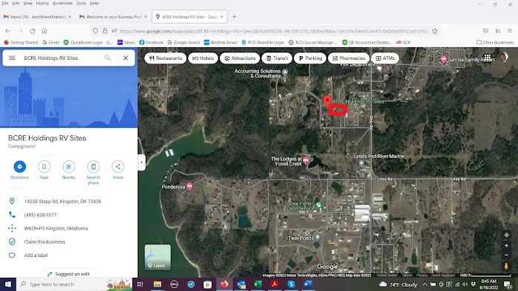The width and height of the screenshot is (518, 291).
Task: Open the Layers map thumbnail
Action: pyautogui.click(x=158, y=257)
